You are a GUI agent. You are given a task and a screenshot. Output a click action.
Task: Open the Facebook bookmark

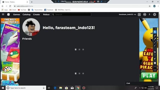(49, 10)
